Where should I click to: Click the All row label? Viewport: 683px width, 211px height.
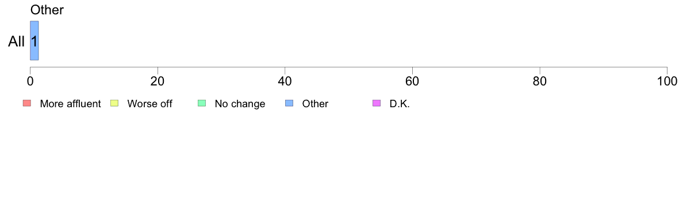pos(16,42)
